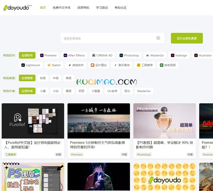Filter difficulty by 中级 chip
Viewport: 213px width, 191px height.
pyautogui.click(x=56, y=78)
